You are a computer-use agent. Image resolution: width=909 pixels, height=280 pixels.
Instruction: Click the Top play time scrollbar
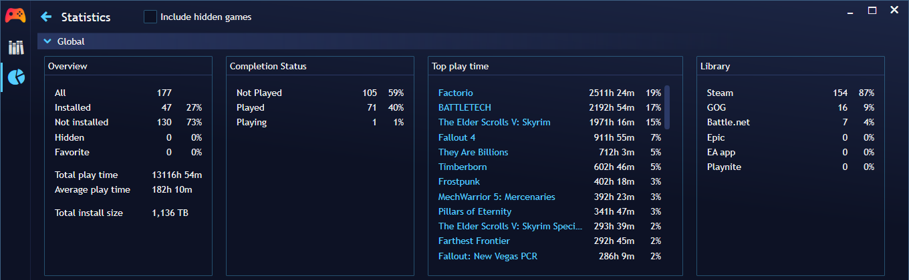pyautogui.click(x=667, y=107)
